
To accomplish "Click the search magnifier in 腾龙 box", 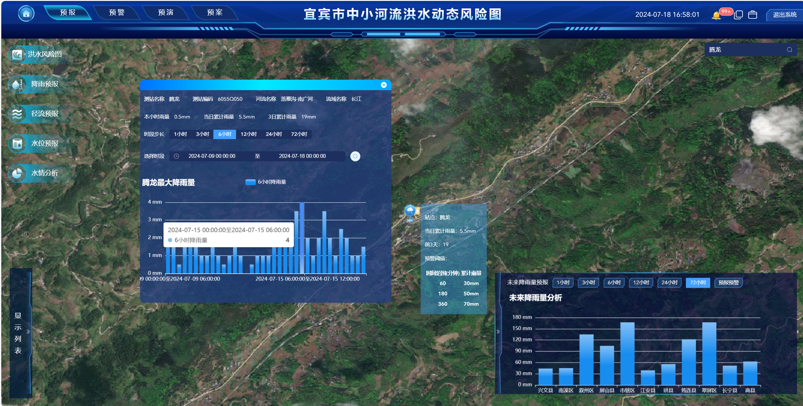I will click(x=789, y=50).
